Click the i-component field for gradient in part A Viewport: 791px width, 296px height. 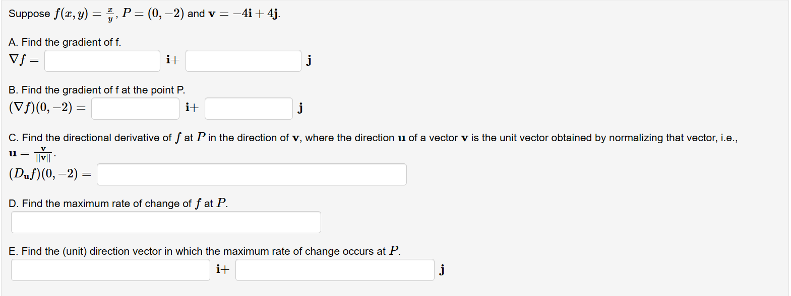[102, 61]
